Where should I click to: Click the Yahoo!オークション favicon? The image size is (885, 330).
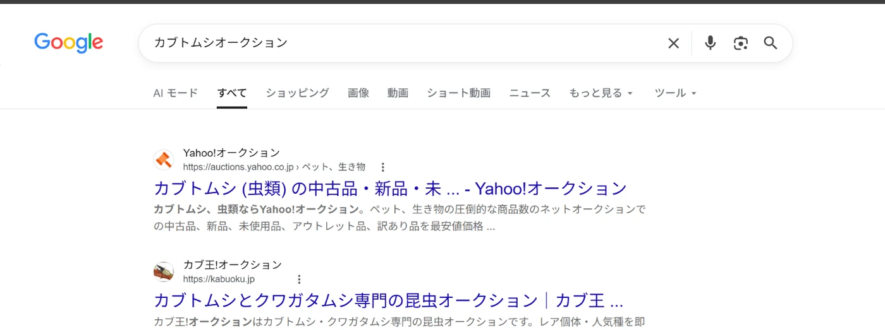coord(164,160)
